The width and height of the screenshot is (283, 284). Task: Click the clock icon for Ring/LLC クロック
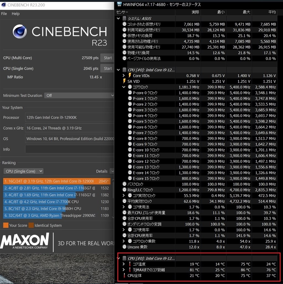click(x=124, y=190)
